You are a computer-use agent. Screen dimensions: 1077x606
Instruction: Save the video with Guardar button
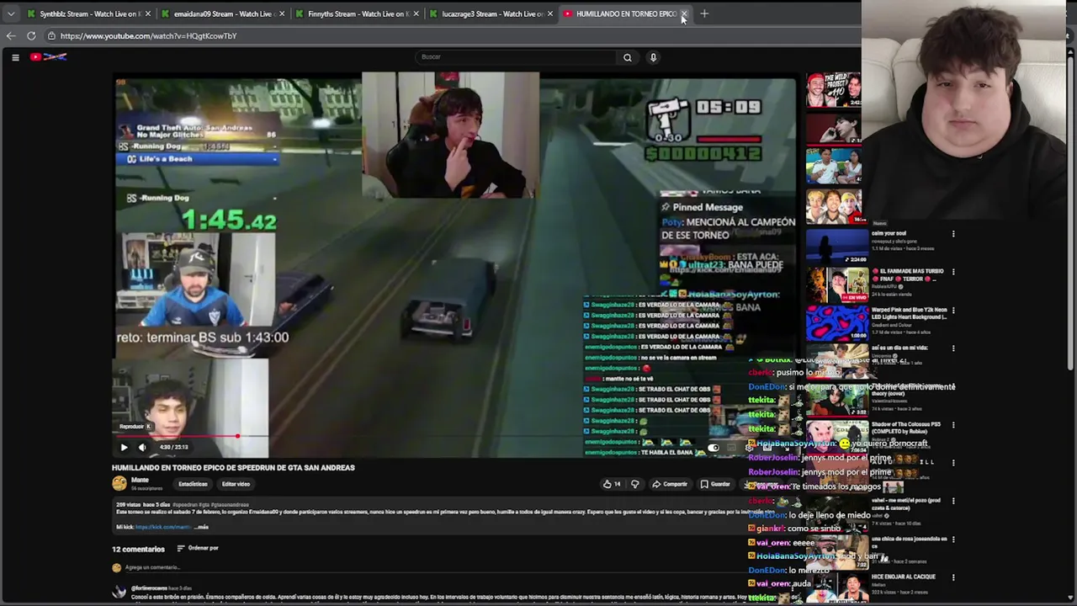click(x=715, y=484)
